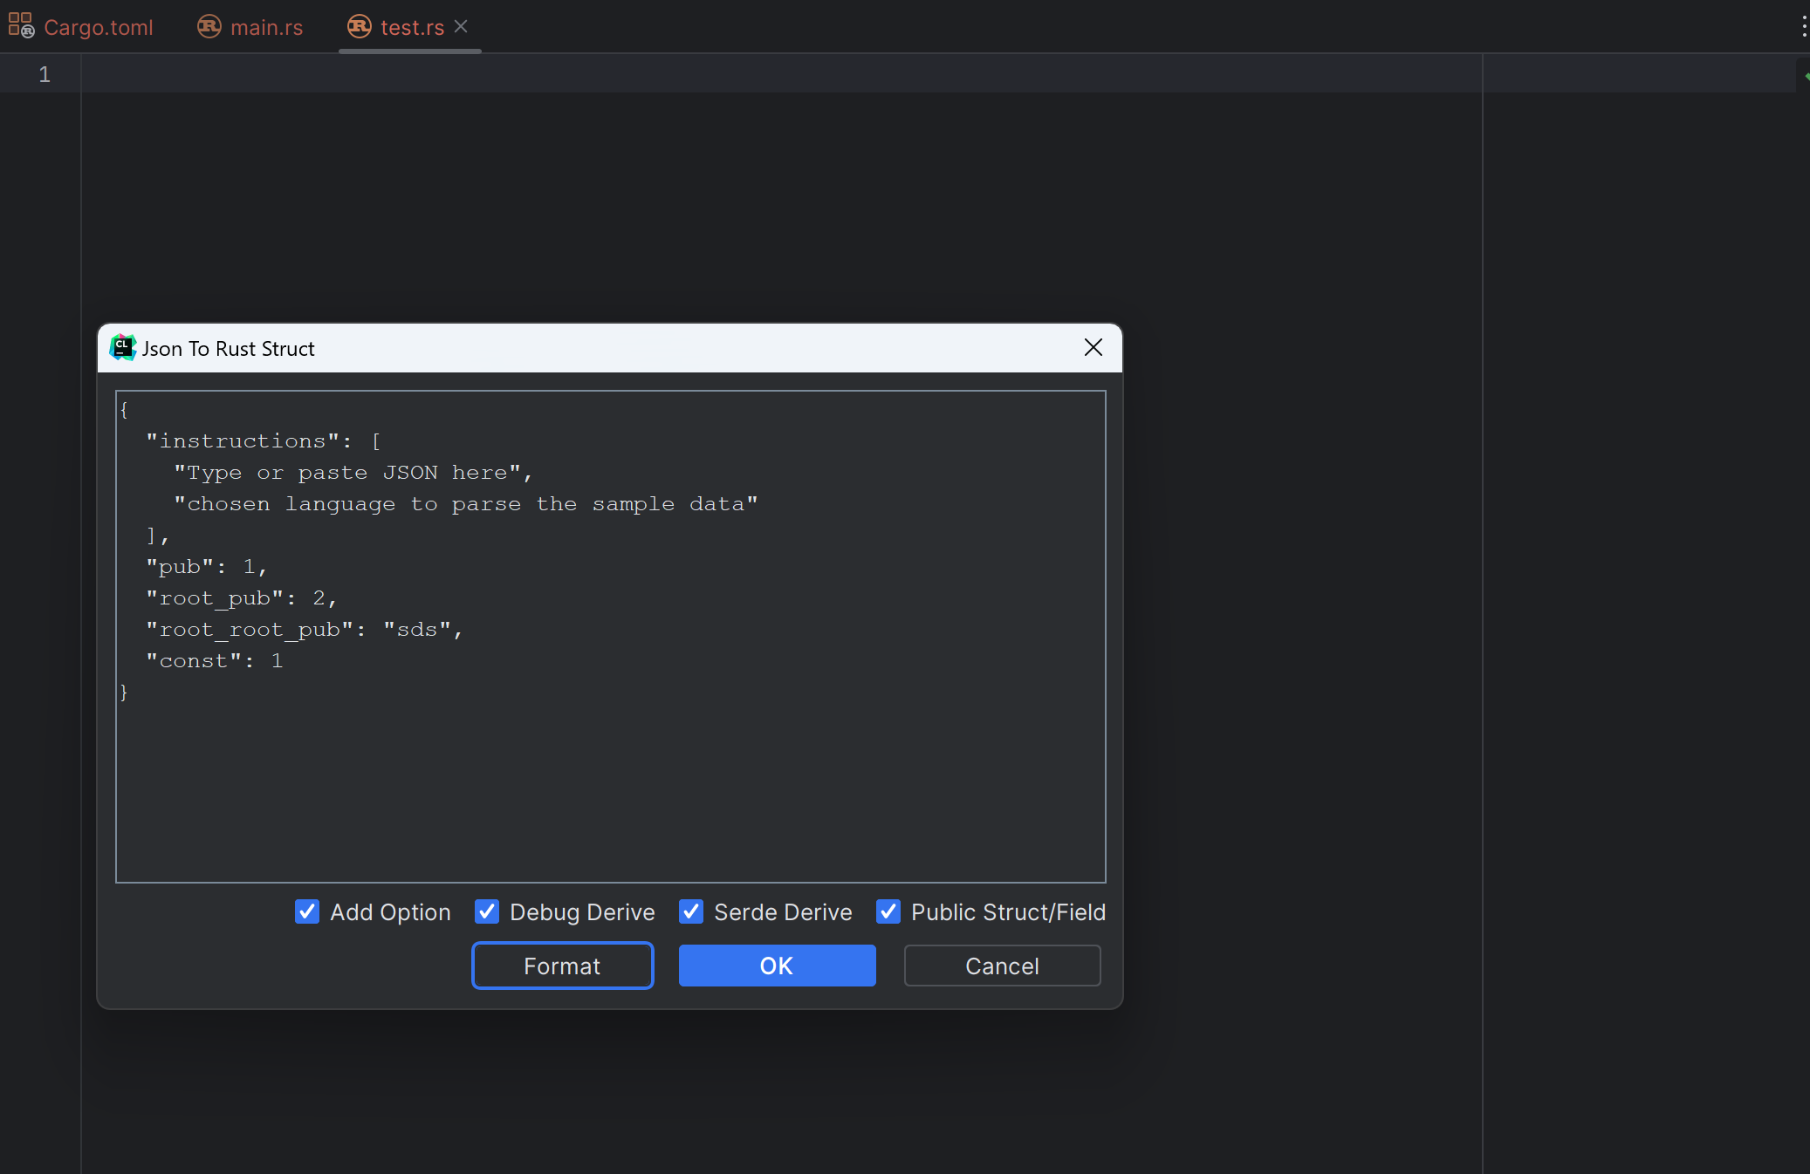Click the Rust icon on the main.rs tab
Image resolution: width=1810 pixels, height=1174 pixels.
click(209, 26)
